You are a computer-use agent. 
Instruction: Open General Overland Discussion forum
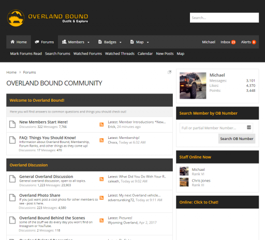tap(46, 177)
